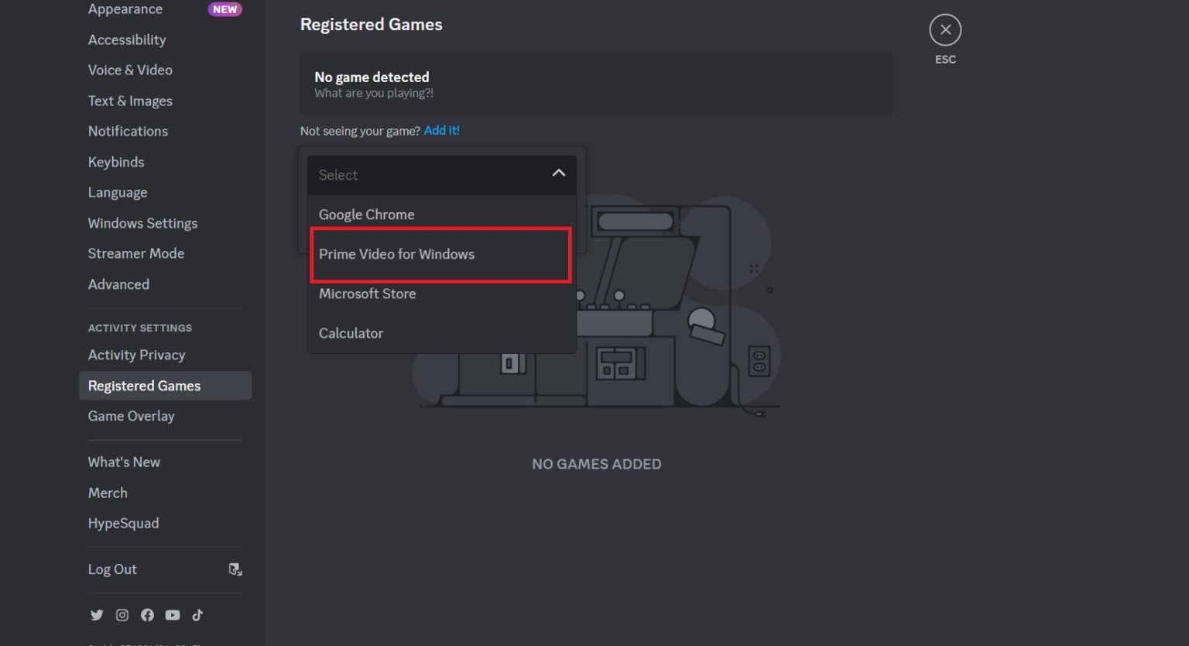Select Prime Video for Windows from the list
This screenshot has height=646, width=1189.
click(x=396, y=254)
